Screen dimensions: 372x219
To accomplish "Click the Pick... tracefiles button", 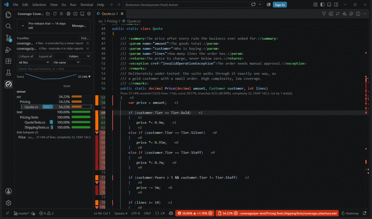I will click(85, 38).
